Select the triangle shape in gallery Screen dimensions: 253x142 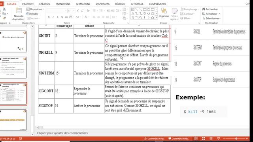(x=133, y=13)
